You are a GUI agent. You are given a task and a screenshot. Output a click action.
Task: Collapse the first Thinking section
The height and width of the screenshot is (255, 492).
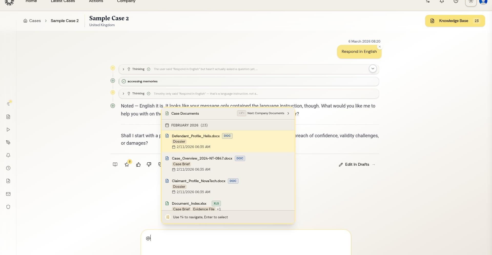[x=123, y=69]
